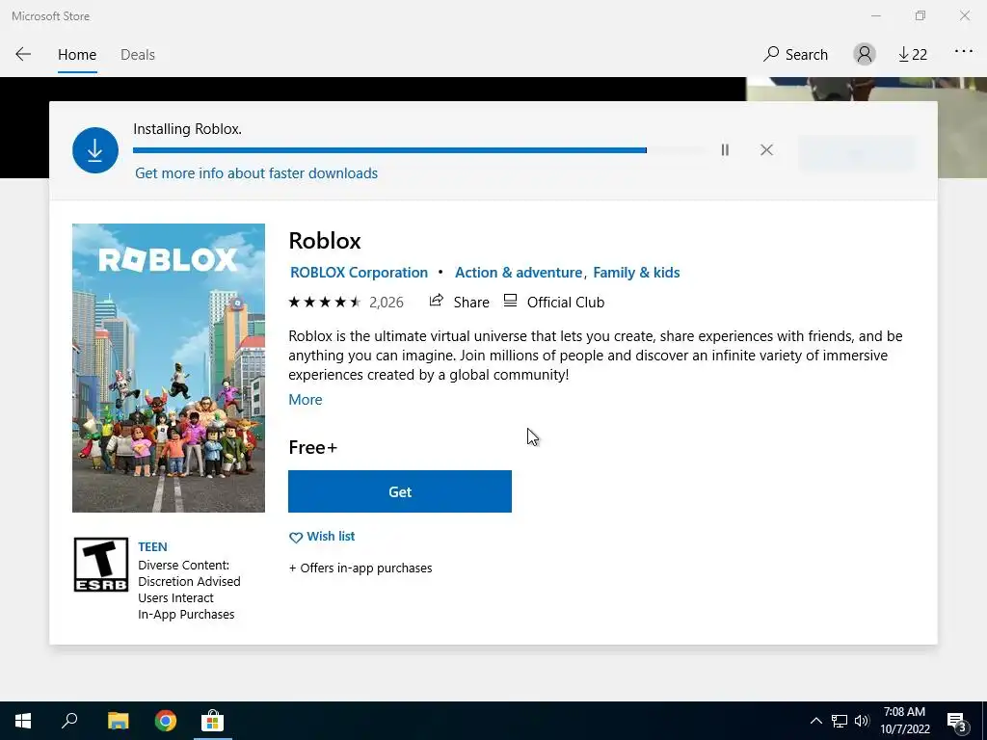Click the Roblox cover art image
The width and height of the screenshot is (987, 740).
[169, 368]
